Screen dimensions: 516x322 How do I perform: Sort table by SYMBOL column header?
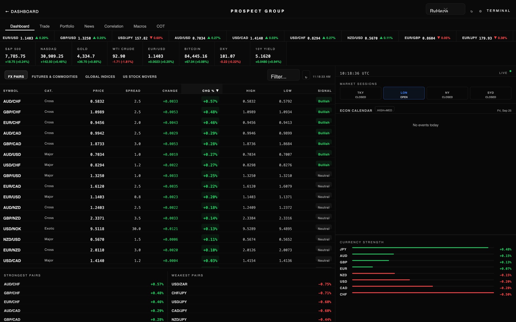(11, 91)
